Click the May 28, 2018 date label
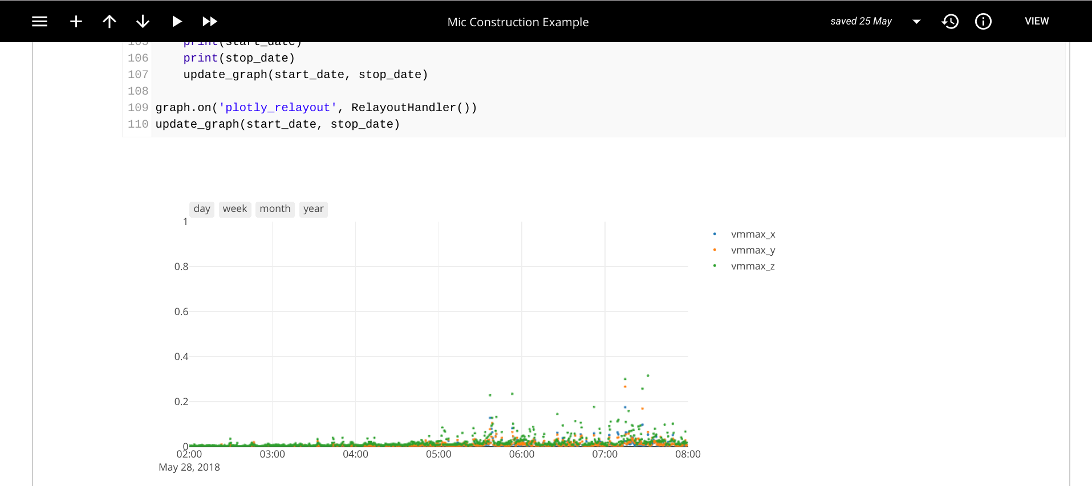Viewport: 1092px width, 486px height. point(189,467)
